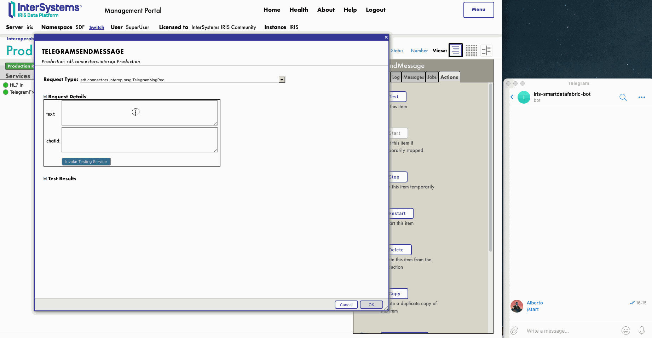Click the InterSystems IRIS logo
The image size is (652, 338).
click(45, 10)
